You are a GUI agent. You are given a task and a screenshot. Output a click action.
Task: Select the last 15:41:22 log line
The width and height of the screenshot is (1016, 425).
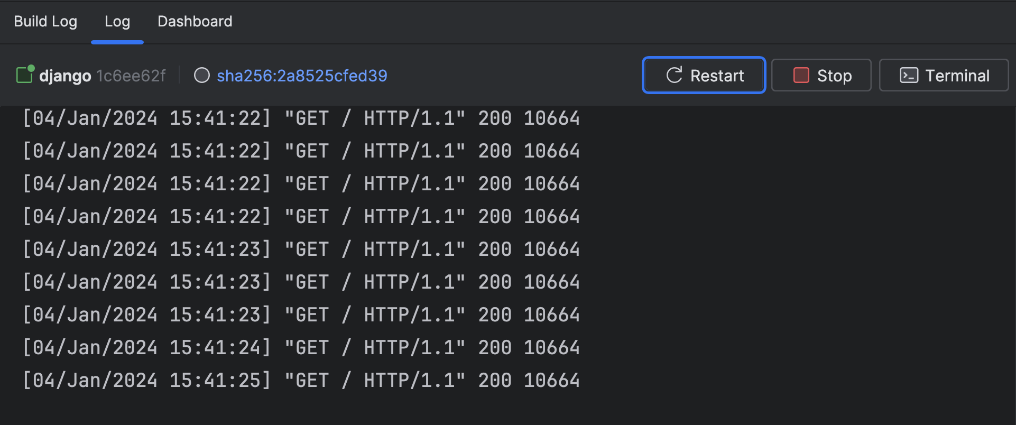(x=301, y=216)
